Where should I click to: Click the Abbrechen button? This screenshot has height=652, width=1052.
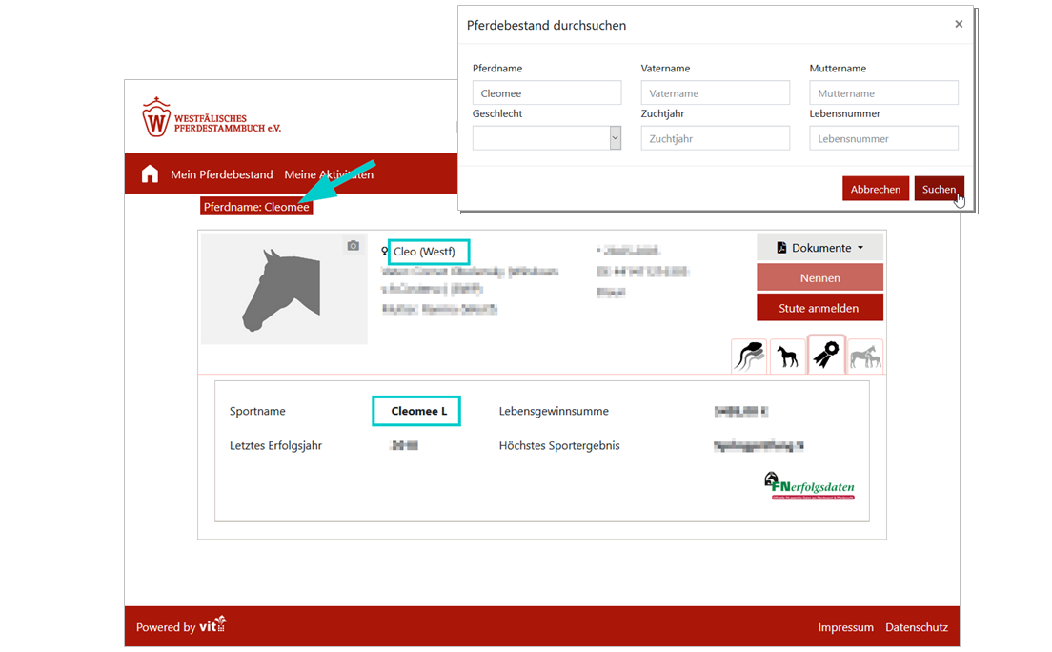click(x=876, y=189)
